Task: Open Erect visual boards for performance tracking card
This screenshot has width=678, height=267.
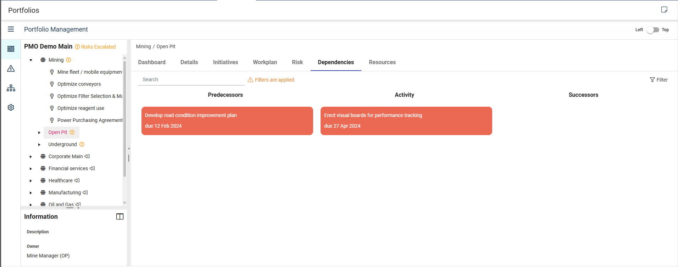Action: point(406,121)
